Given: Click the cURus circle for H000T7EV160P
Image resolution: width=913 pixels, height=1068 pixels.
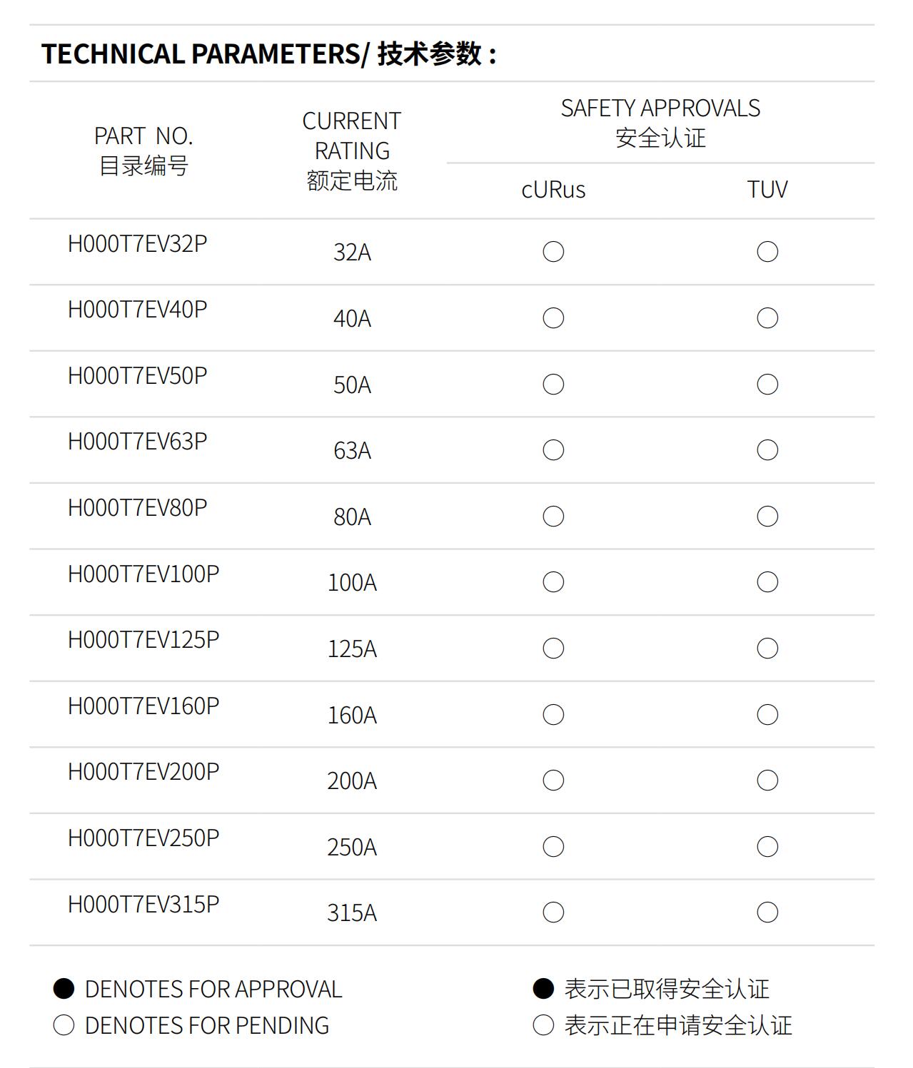Looking at the screenshot, I should (553, 715).
